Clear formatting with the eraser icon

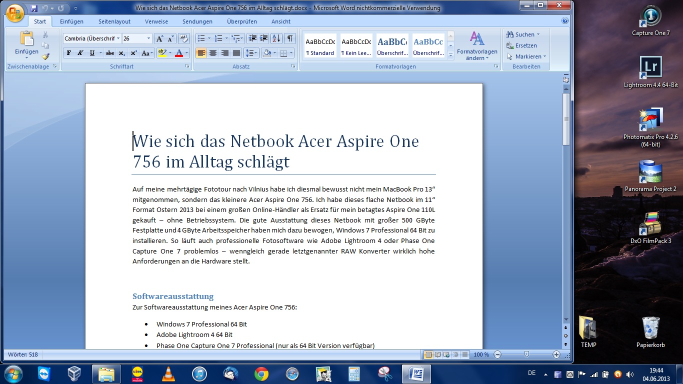[x=183, y=38]
